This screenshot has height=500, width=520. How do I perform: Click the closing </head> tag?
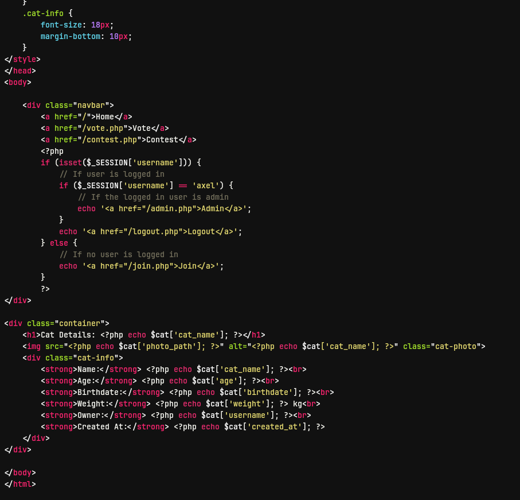20,71
